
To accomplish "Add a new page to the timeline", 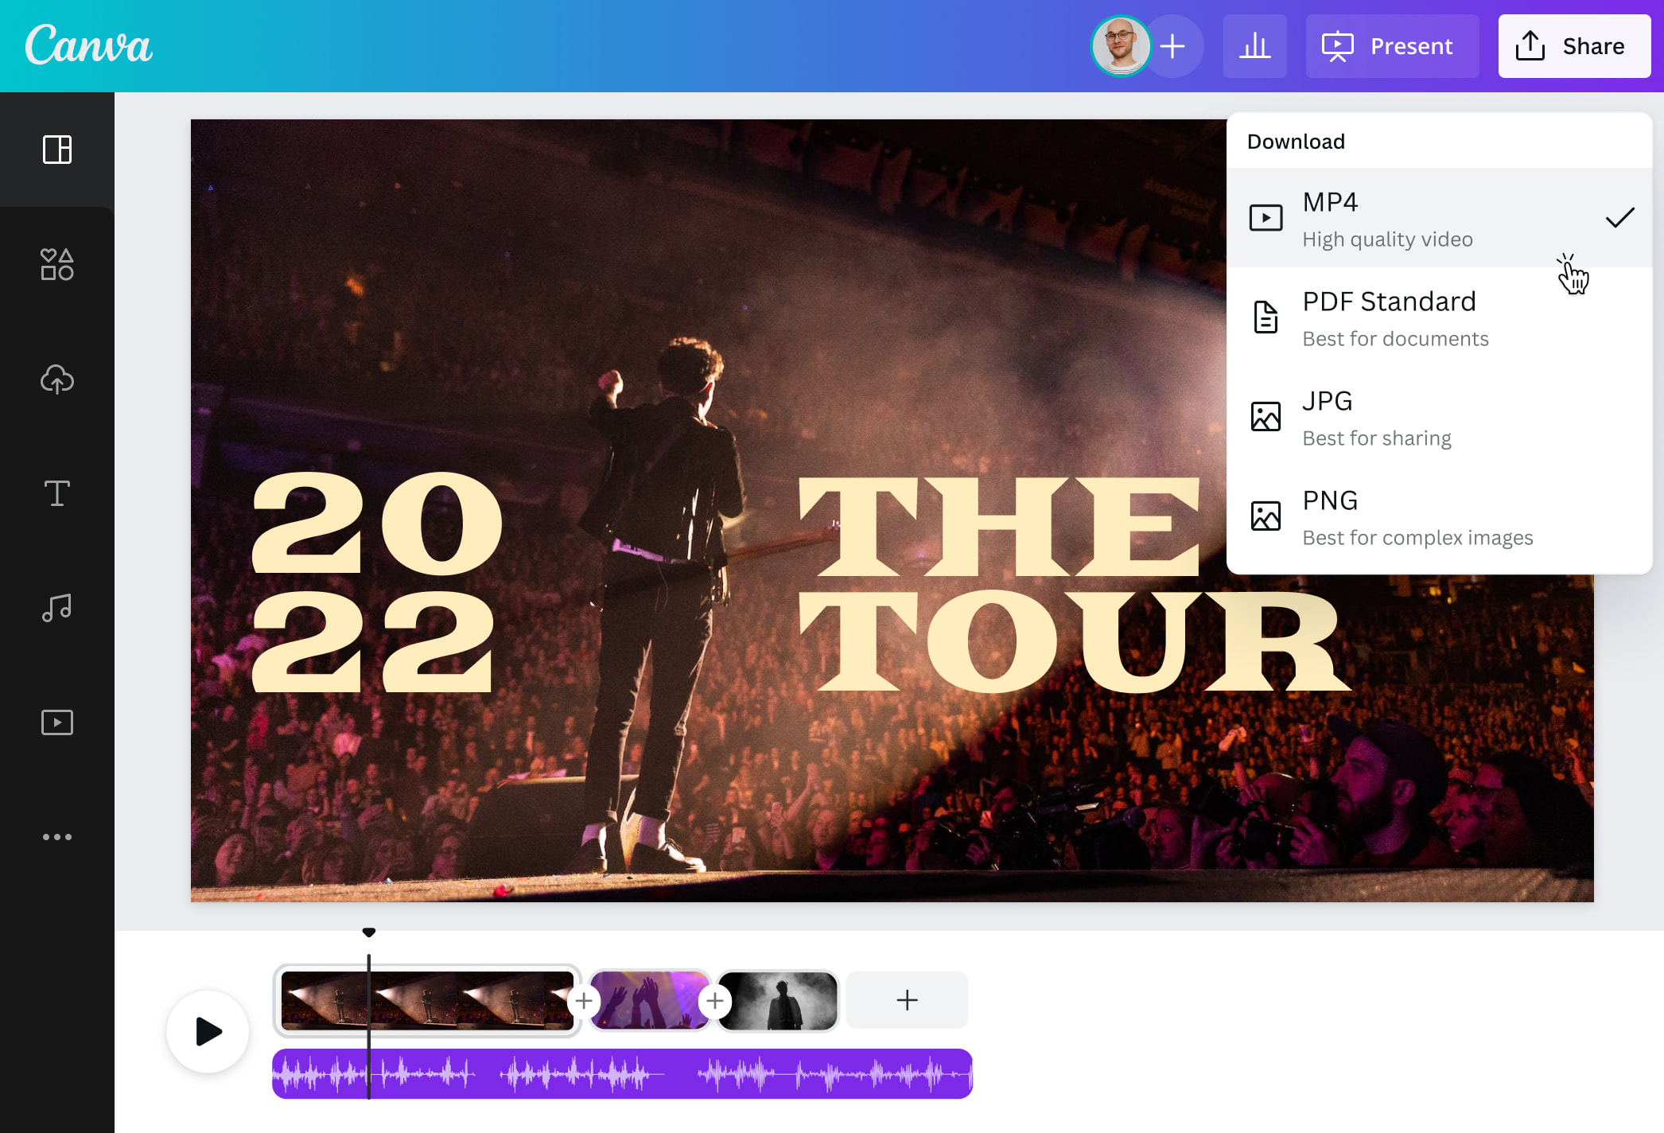I will click(906, 999).
